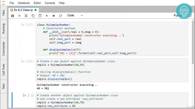Image resolution: width=195 pixels, height=109 pixels.
Task: Click into the In [18] code cell
Action: coord(112,70)
